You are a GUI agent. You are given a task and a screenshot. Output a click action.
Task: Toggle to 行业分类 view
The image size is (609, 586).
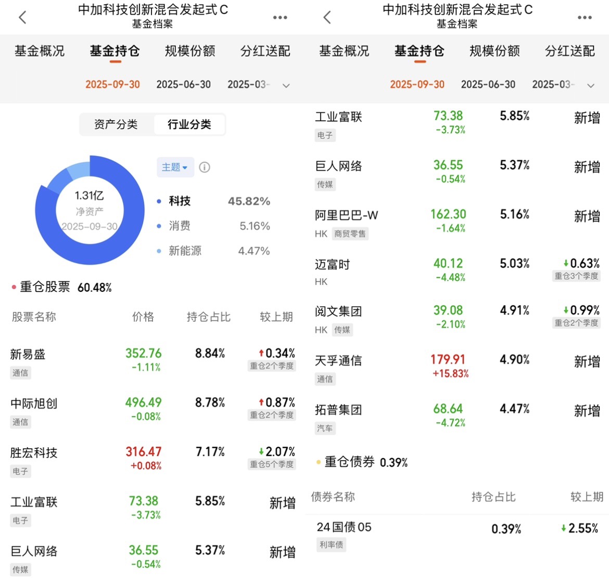(x=189, y=125)
